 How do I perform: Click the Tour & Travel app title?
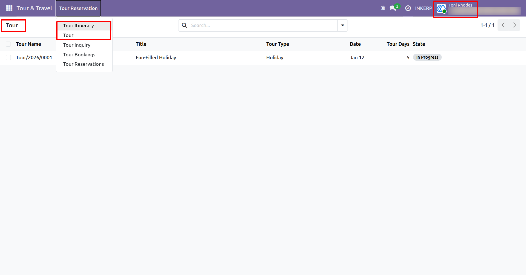point(34,8)
